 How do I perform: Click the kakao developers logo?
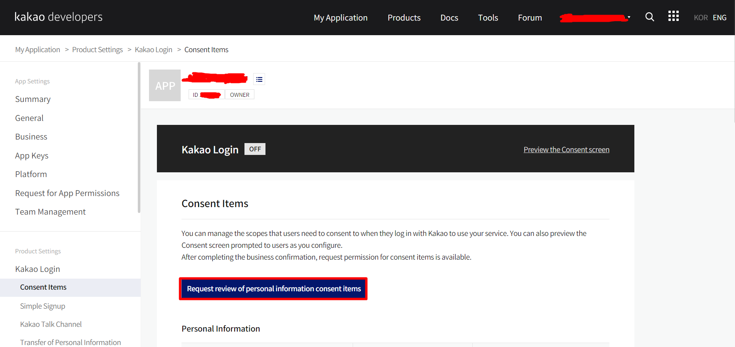[59, 17]
